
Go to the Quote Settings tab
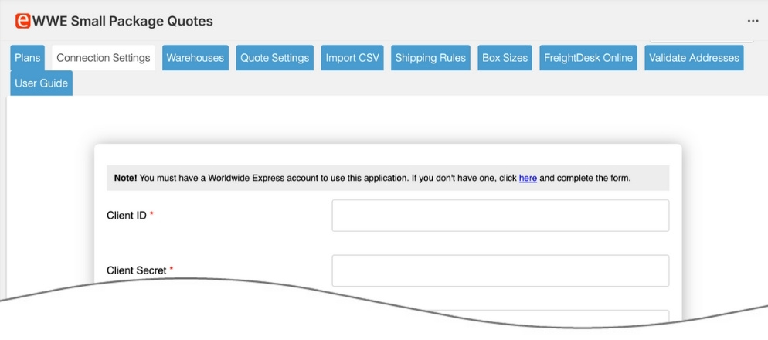(275, 58)
